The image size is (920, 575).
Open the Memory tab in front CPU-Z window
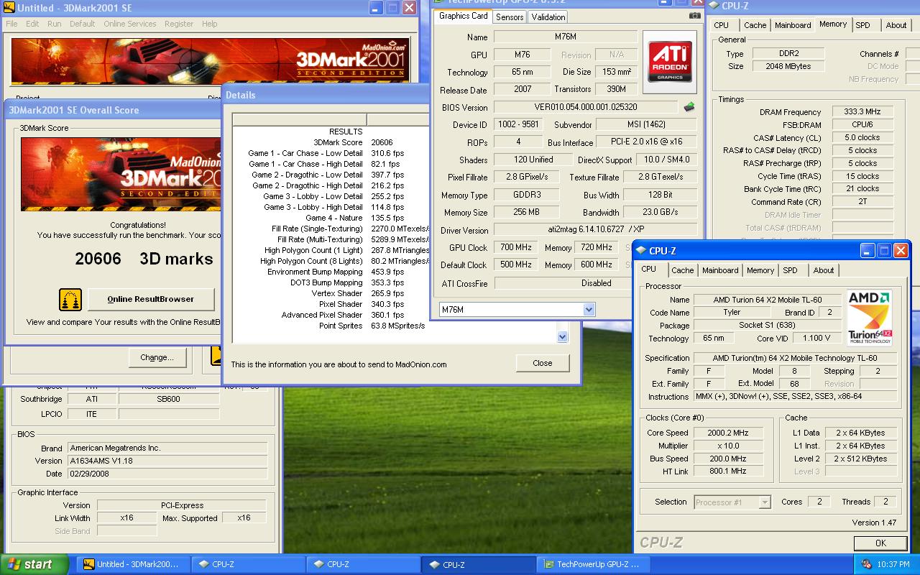[760, 270]
